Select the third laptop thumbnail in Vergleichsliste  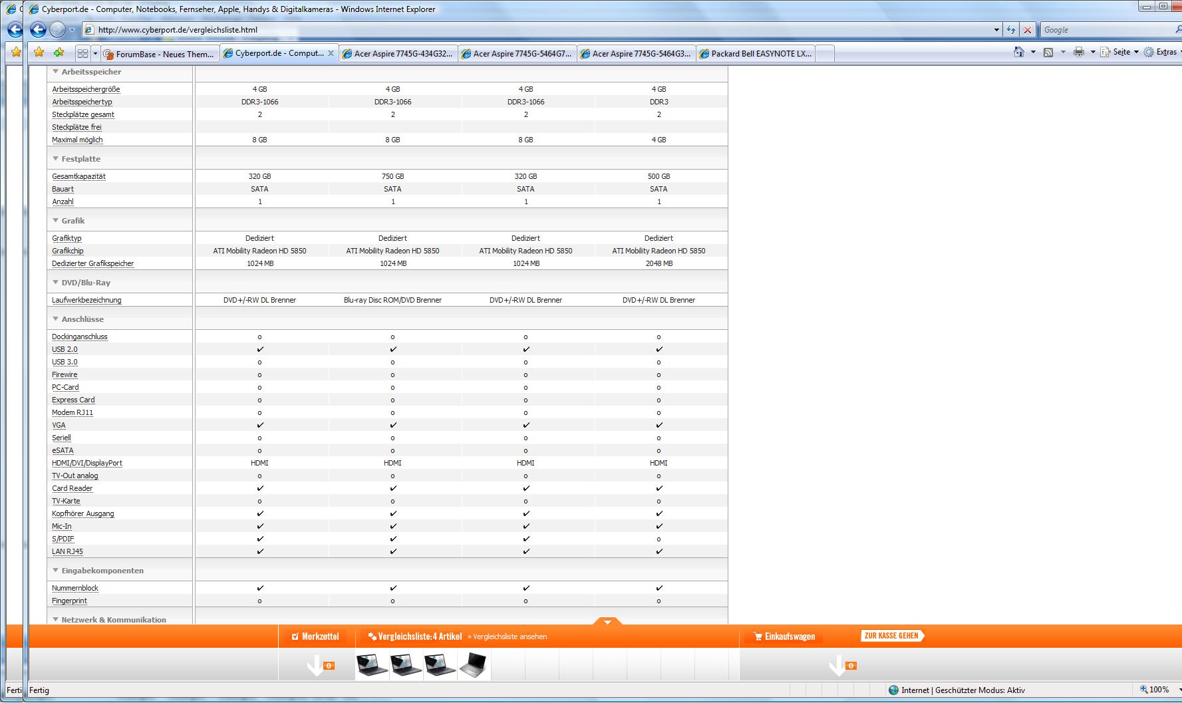coord(440,665)
